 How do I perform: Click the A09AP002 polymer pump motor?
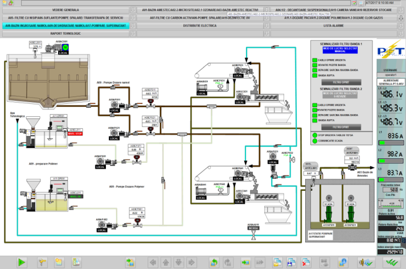point(101,225)
